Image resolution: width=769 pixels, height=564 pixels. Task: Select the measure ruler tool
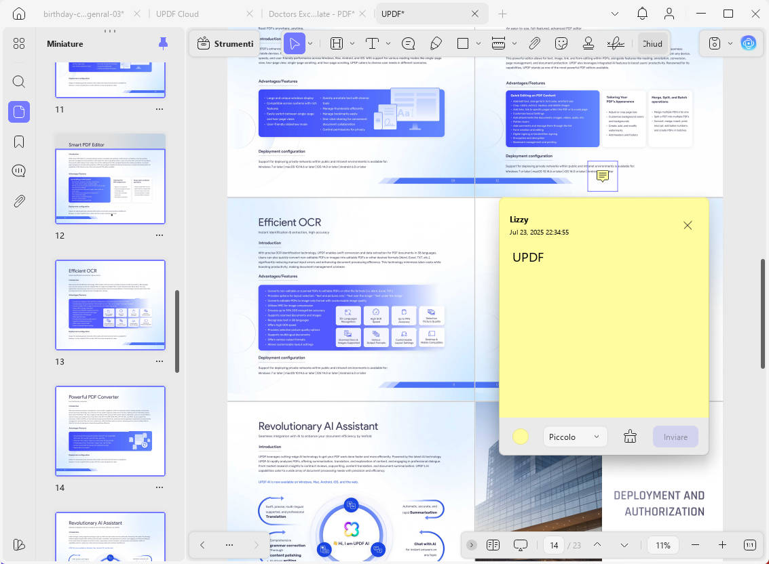498,43
